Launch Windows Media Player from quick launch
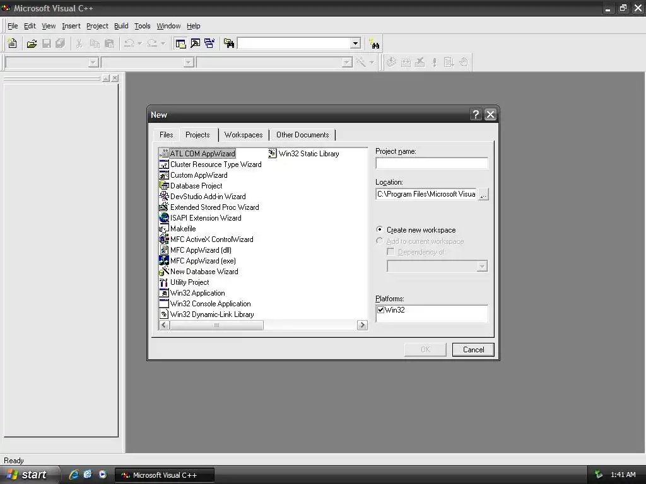The width and height of the screenshot is (646, 484). coord(103,475)
